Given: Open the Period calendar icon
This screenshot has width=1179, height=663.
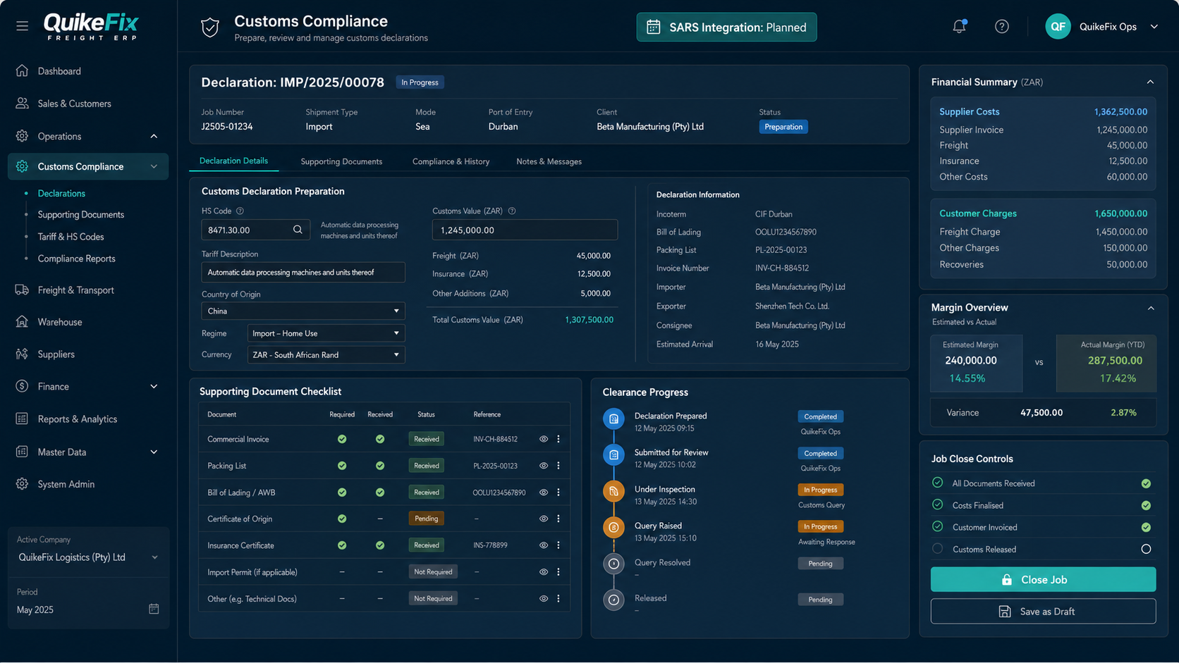Looking at the screenshot, I should pos(154,609).
